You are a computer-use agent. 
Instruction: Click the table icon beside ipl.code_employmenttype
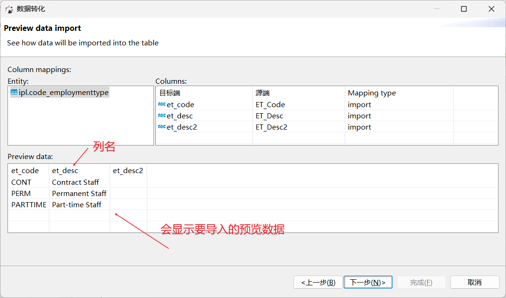coord(14,93)
